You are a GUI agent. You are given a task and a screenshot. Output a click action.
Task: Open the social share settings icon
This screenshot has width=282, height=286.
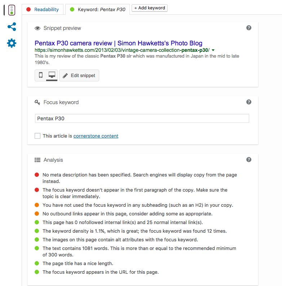(x=12, y=27)
